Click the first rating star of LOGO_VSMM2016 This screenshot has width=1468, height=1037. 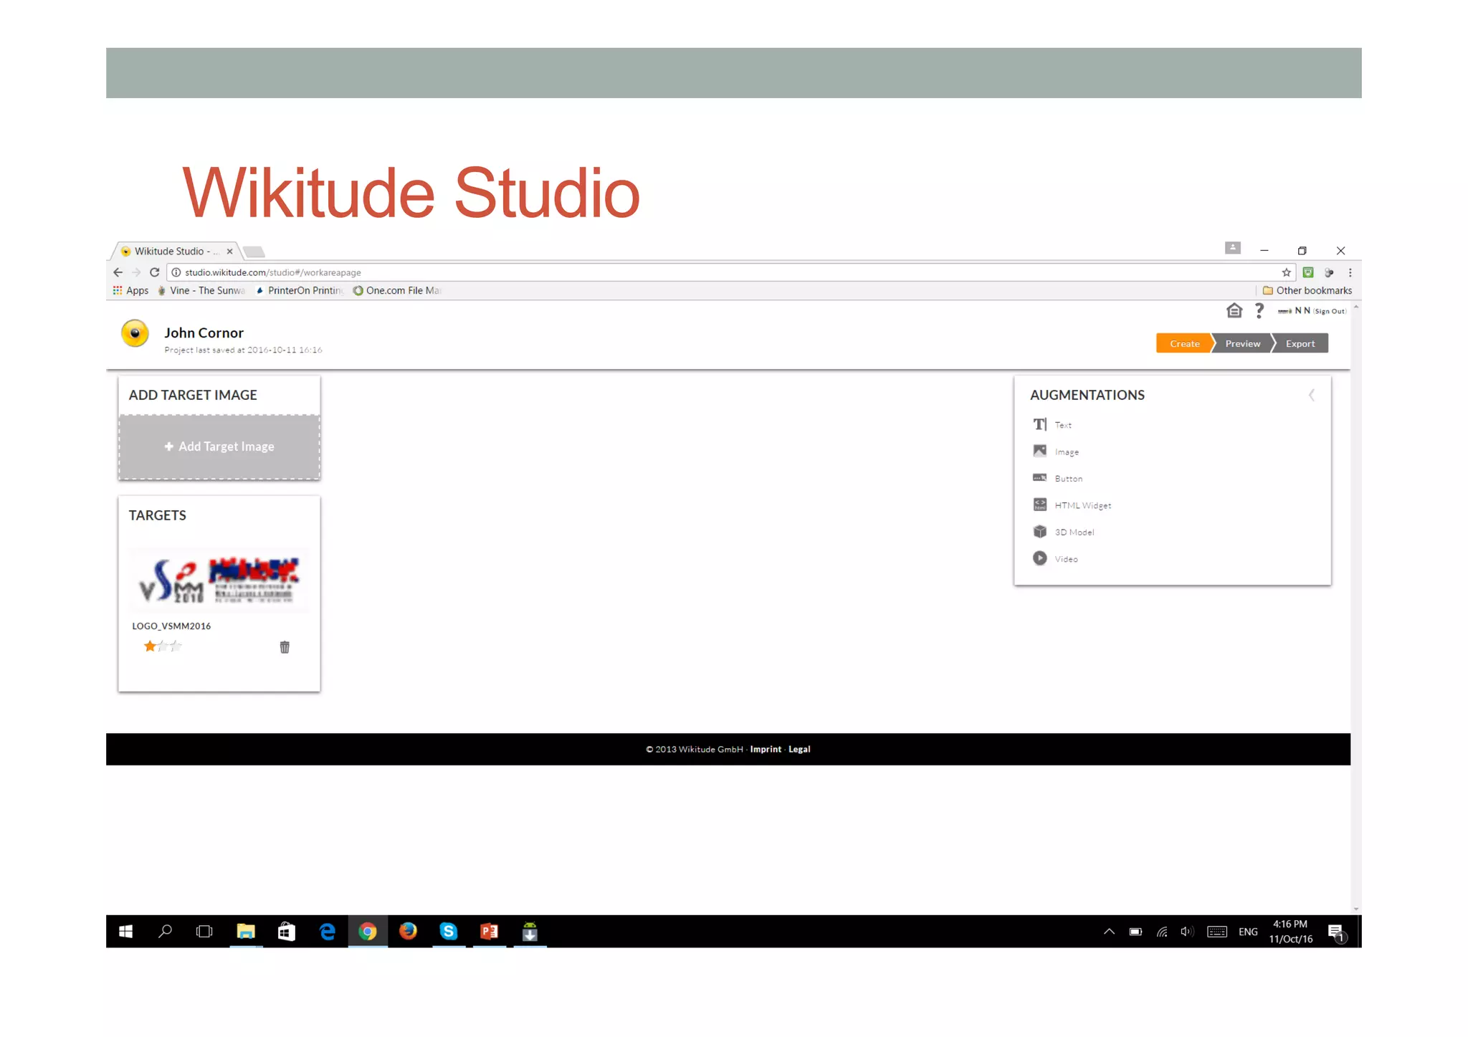point(150,646)
